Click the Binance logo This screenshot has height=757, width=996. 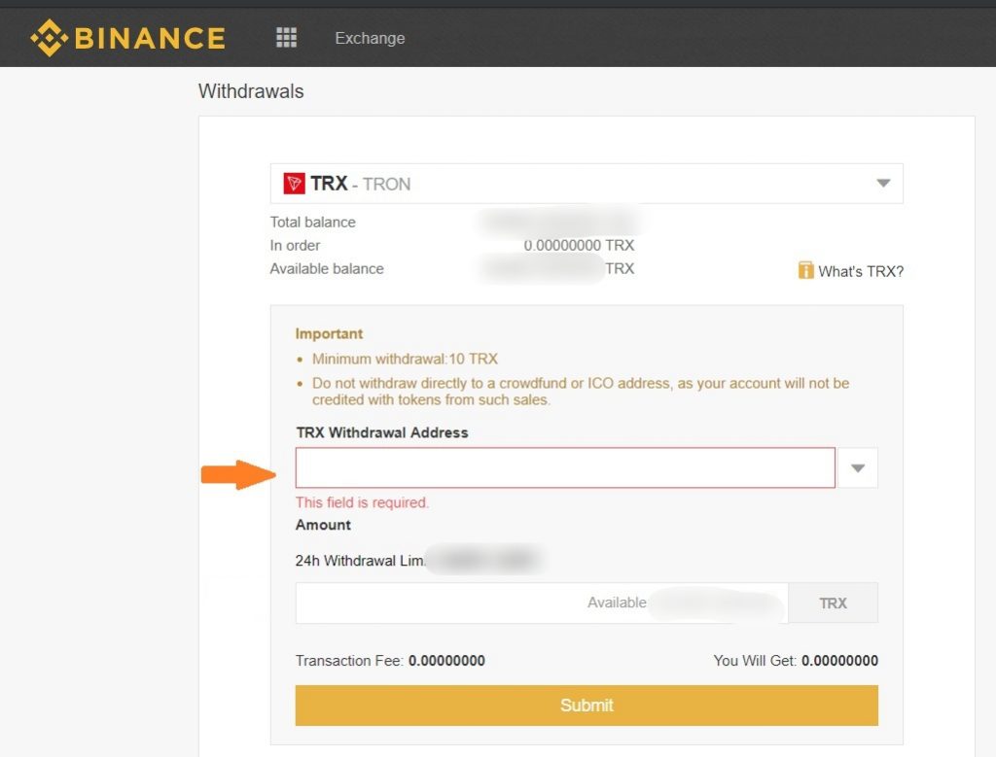pyautogui.click(x=127, y=38)
